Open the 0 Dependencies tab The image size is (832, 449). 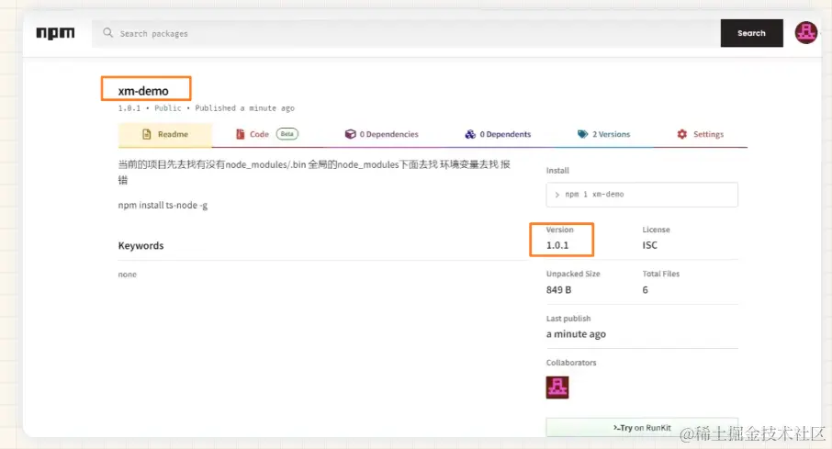click(381, 134)
